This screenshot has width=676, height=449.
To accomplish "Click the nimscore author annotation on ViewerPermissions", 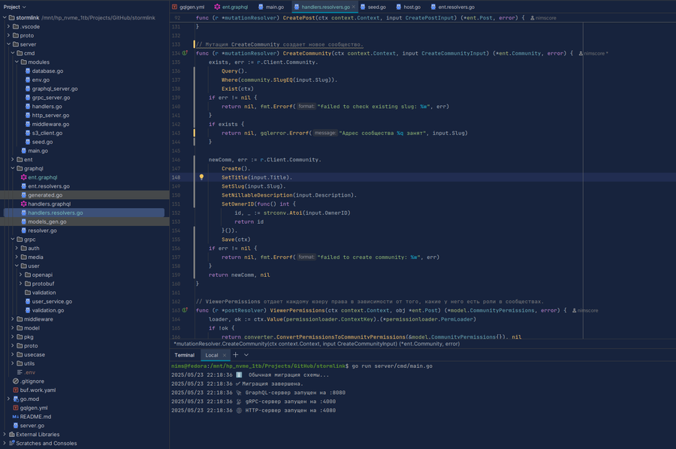I will 585,310.
